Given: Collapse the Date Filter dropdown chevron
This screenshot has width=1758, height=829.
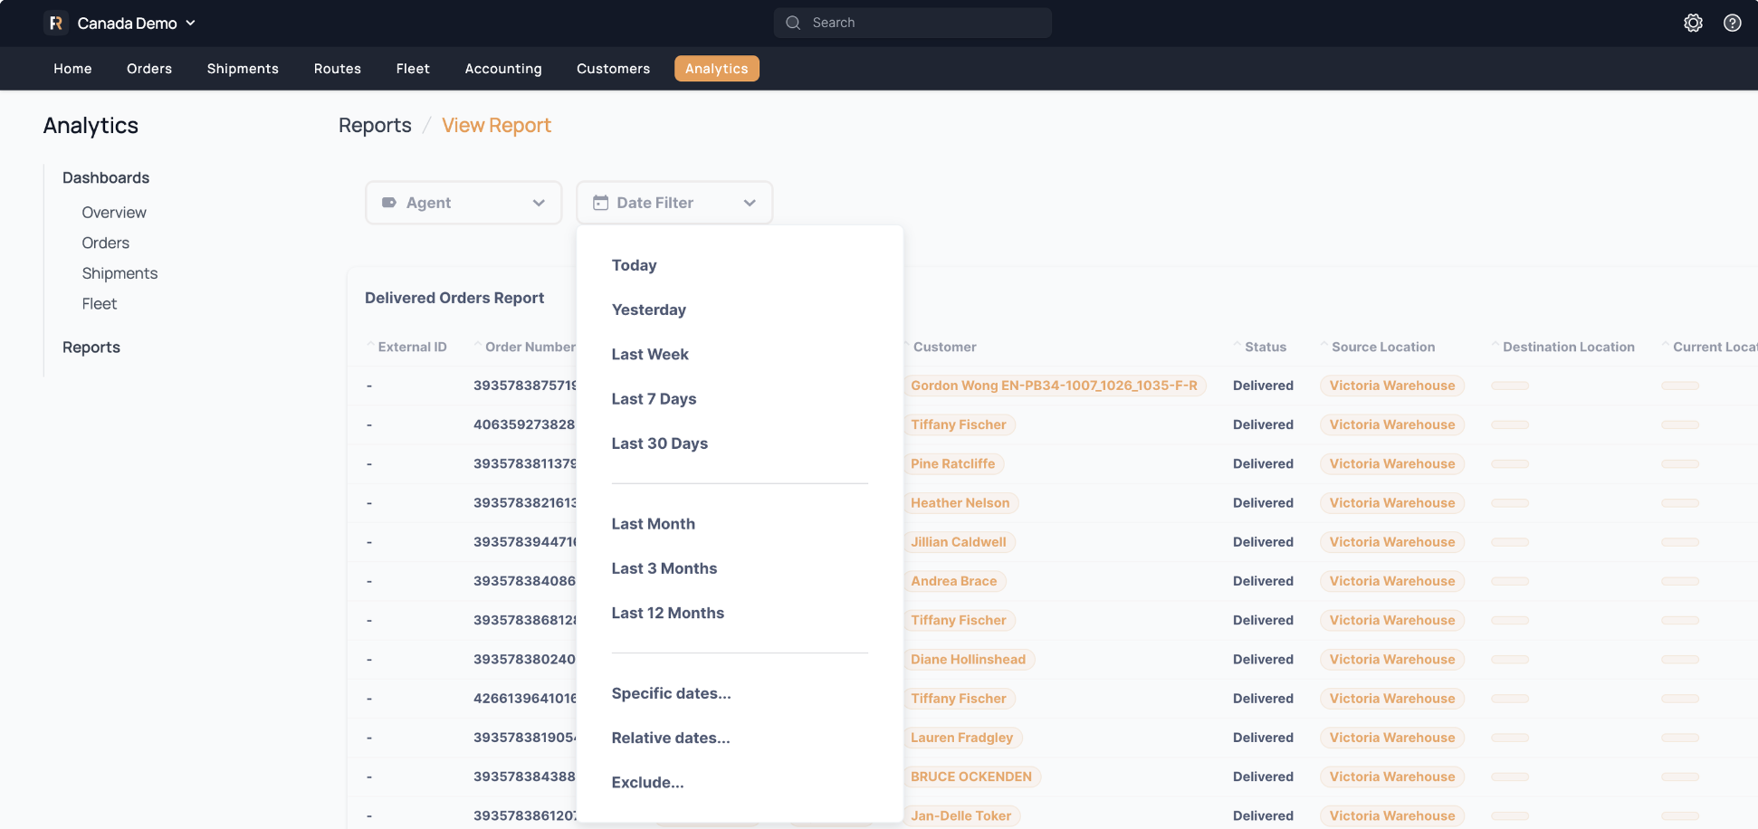Looking at the screenshot, I should (x=750, y=203).
